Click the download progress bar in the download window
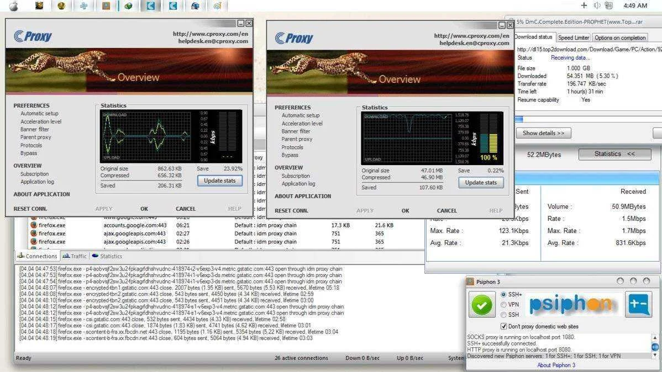 click(588, 119)
